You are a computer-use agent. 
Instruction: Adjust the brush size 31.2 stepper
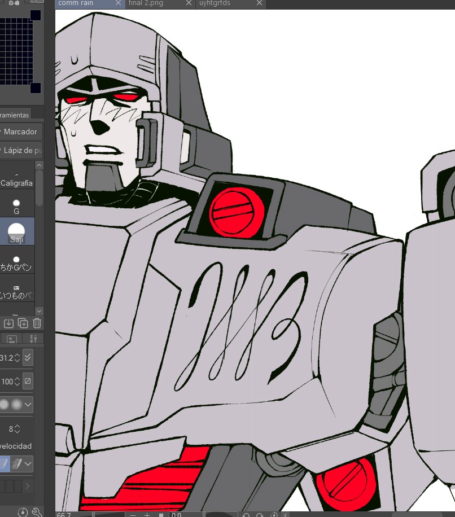click(17, 357)
